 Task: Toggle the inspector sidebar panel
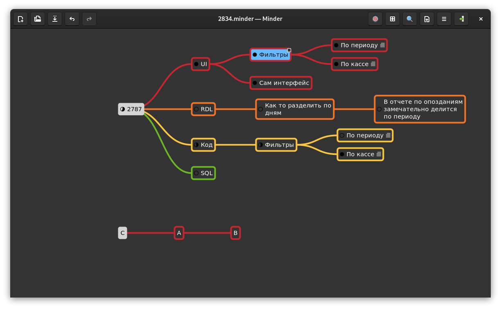[461, 19]
